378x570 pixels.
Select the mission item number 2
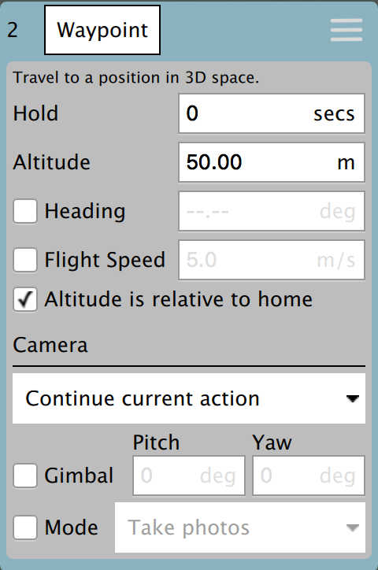[13, 30]
